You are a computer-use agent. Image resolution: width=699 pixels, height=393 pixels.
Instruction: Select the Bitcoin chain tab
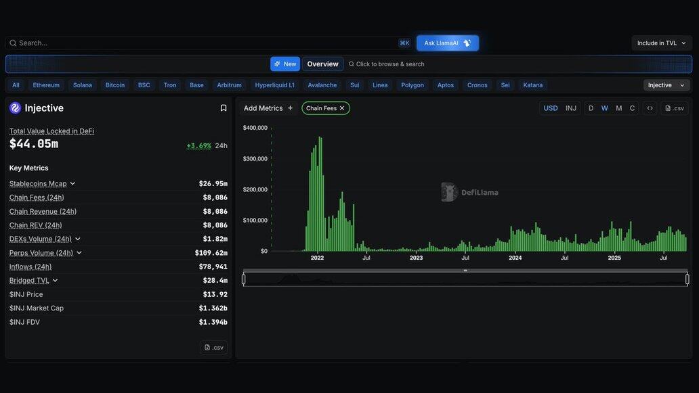115,85
